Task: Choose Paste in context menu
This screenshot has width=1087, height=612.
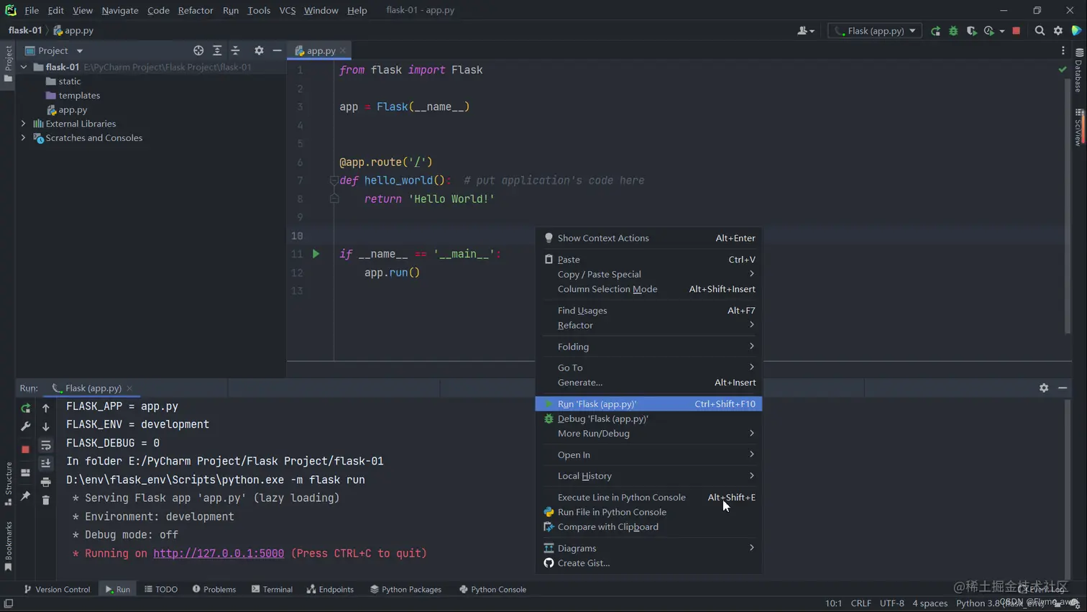Action: (x=648, y=260)
